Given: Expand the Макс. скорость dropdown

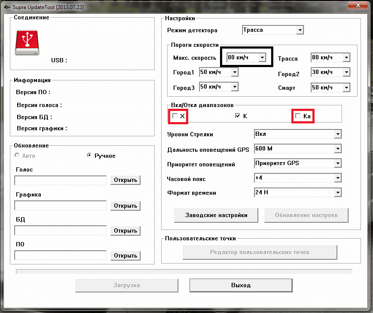Looking at the screenshot, I should pyautogui.click(x=262, y=58).
